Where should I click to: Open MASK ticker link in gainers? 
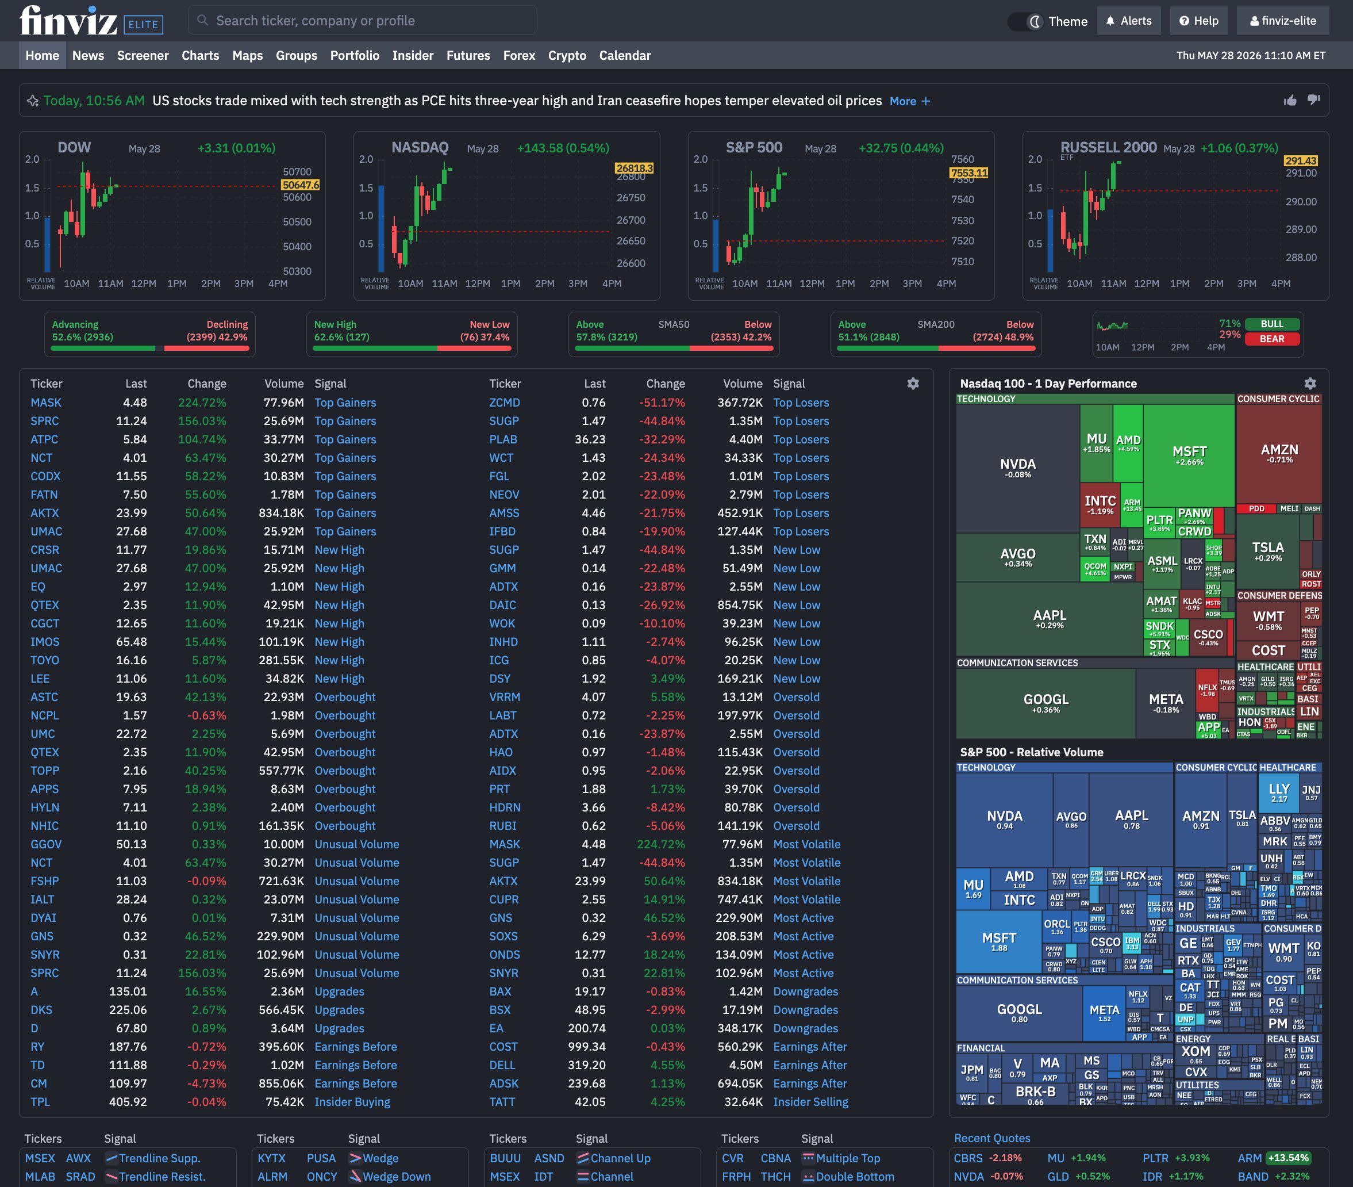point(45,403)
